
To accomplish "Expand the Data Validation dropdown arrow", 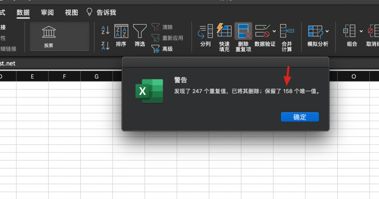I will (274, 31).
